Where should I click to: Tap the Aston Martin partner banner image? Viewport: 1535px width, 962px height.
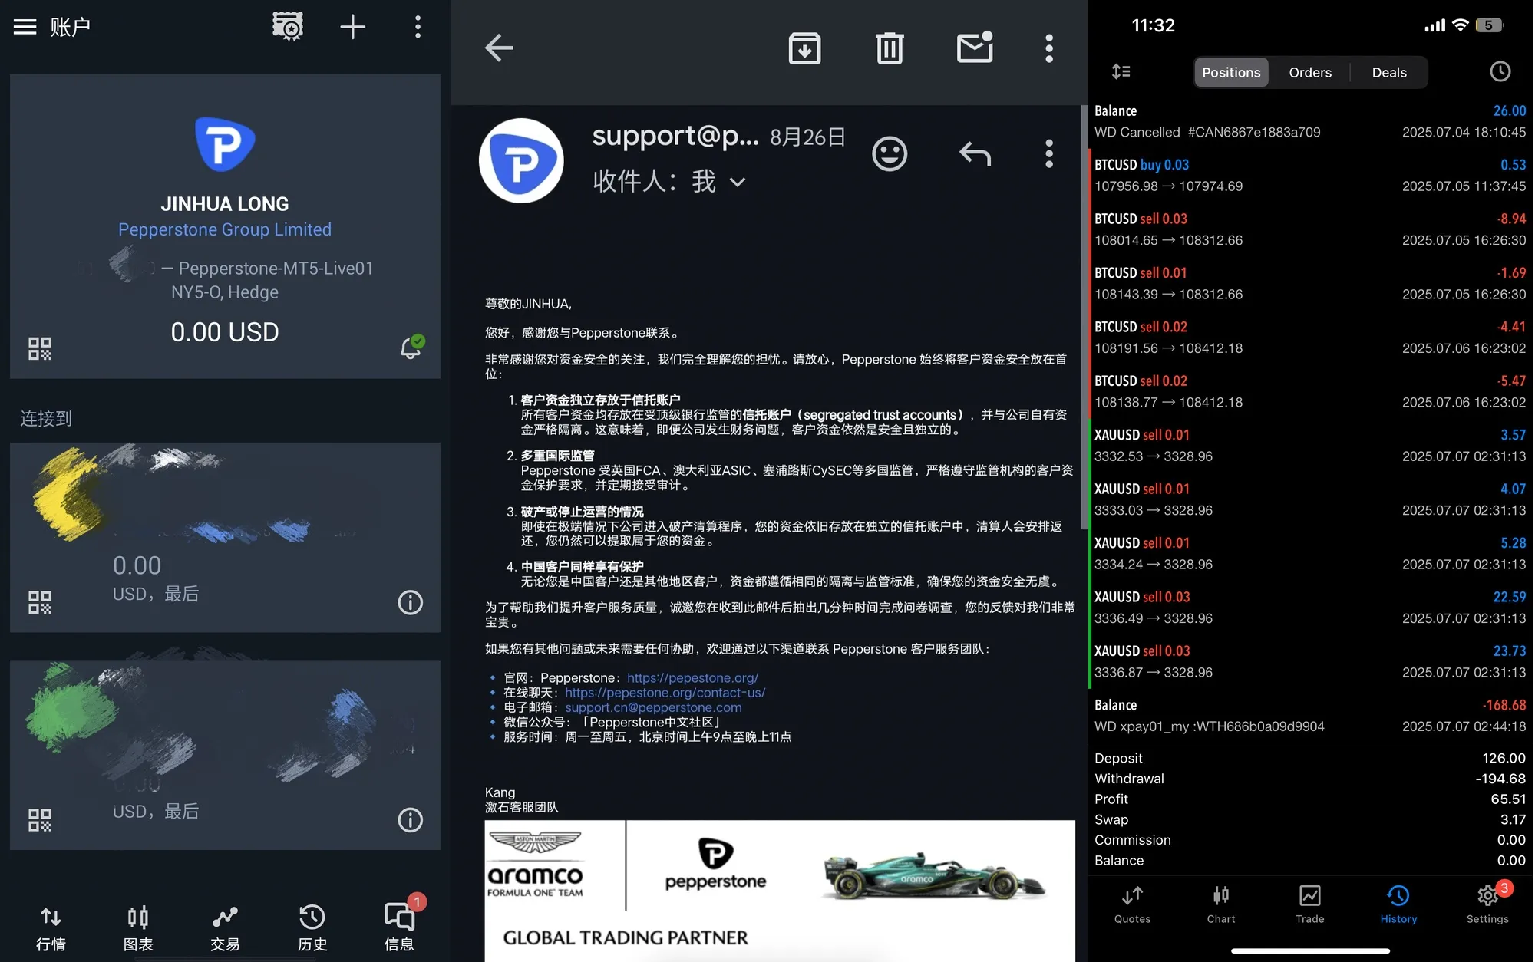[x=780, y=891]
